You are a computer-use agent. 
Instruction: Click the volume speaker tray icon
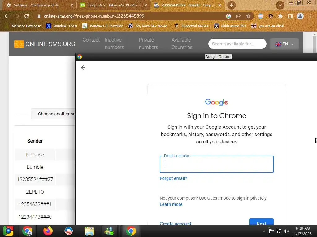(x=286, y=231)
